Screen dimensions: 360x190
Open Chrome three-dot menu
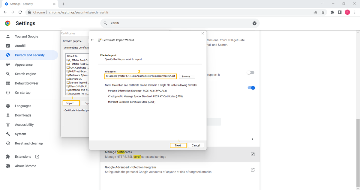coord(355,12)
